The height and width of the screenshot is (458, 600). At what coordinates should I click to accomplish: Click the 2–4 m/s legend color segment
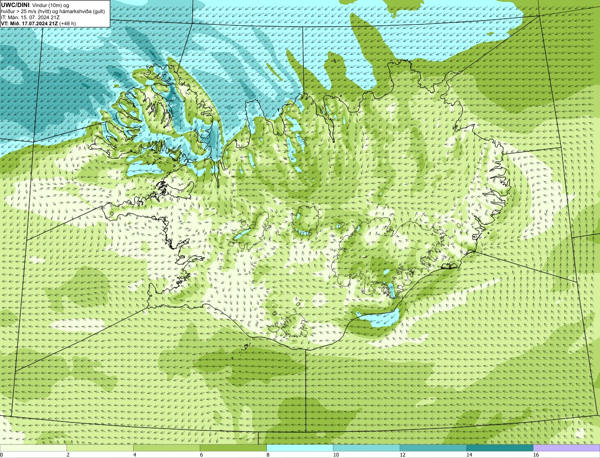tap(100, 448)
